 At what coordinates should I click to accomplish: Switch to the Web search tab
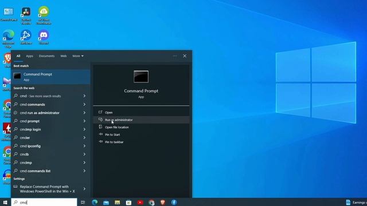(64, 56)
